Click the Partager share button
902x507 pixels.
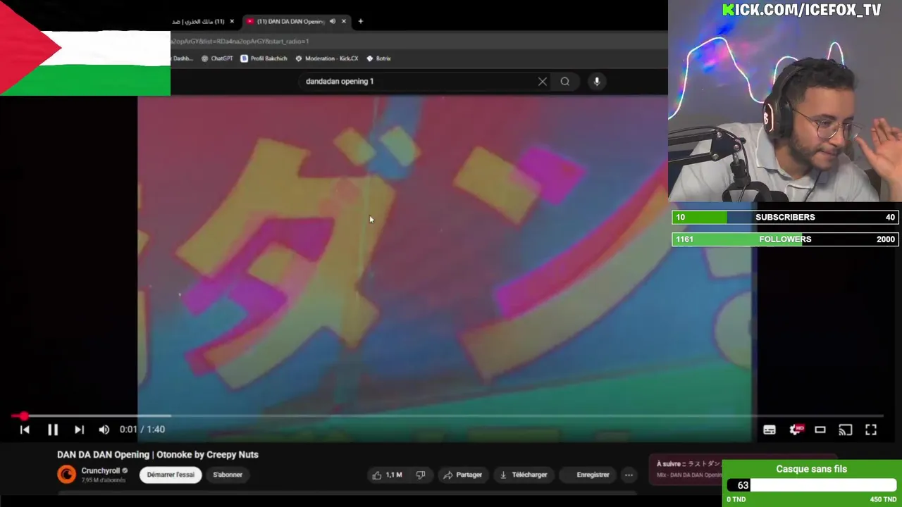click(x=462, y=475)
